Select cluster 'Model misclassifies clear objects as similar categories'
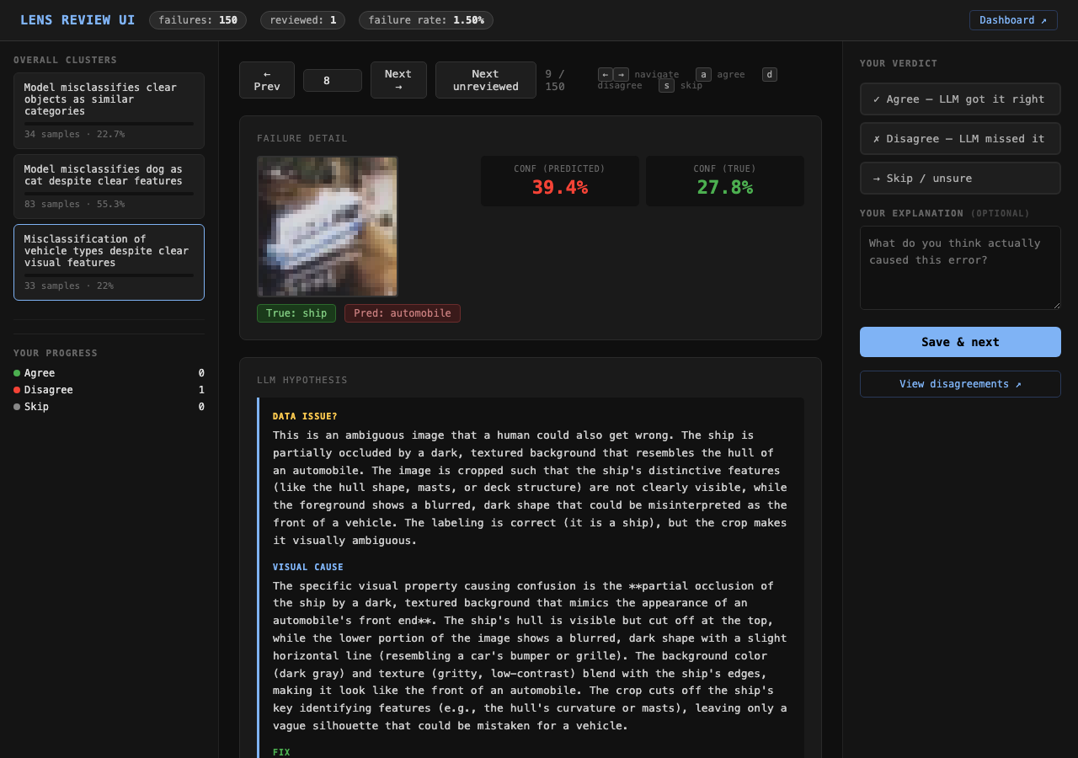Screen dimensions: 1078x758 click(109, 110)
